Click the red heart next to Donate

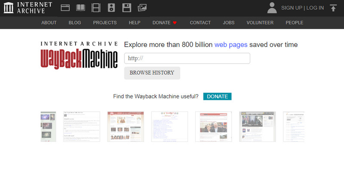[175, 23]
